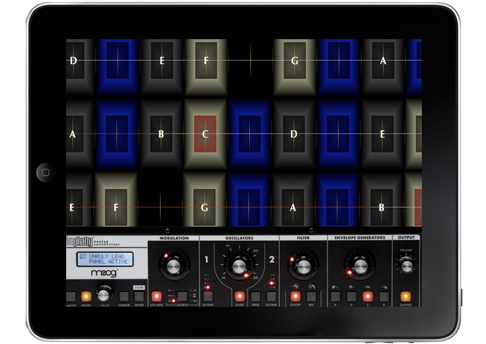Toggle the Master button

71,297
